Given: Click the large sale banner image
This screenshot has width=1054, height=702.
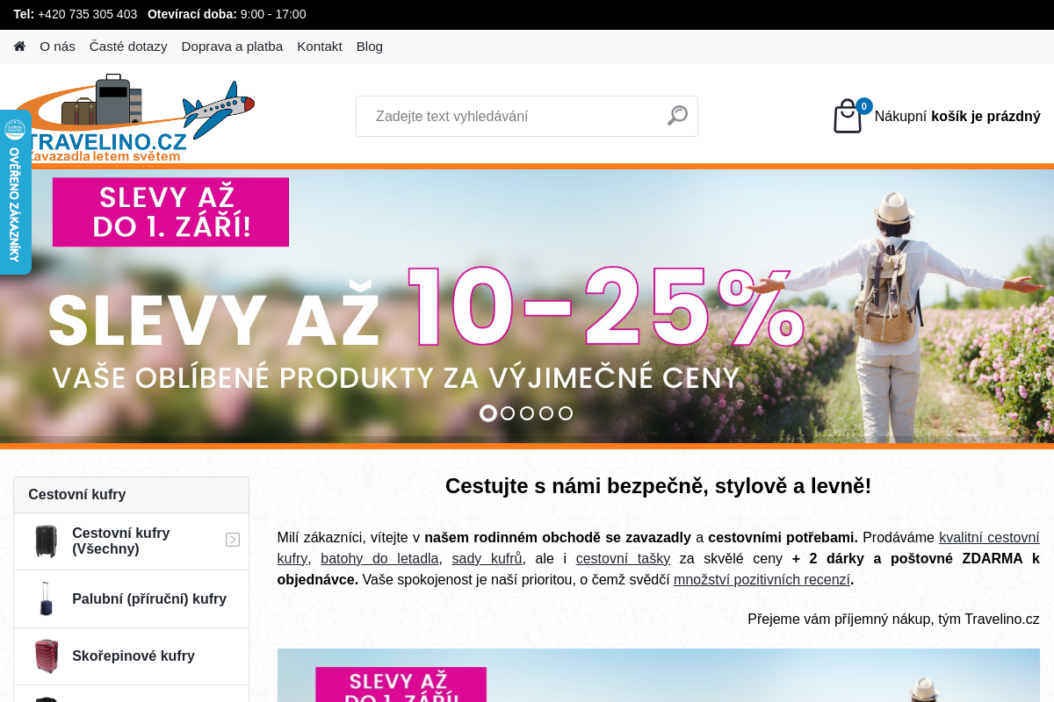Looking at the screenshot, I should [527, 306].
